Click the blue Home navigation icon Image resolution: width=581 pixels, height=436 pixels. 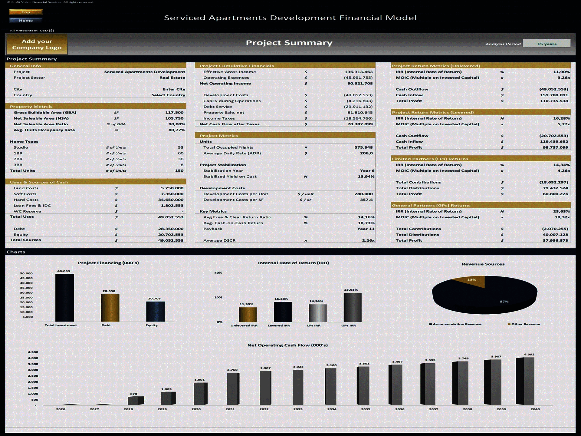coord(26,20)
